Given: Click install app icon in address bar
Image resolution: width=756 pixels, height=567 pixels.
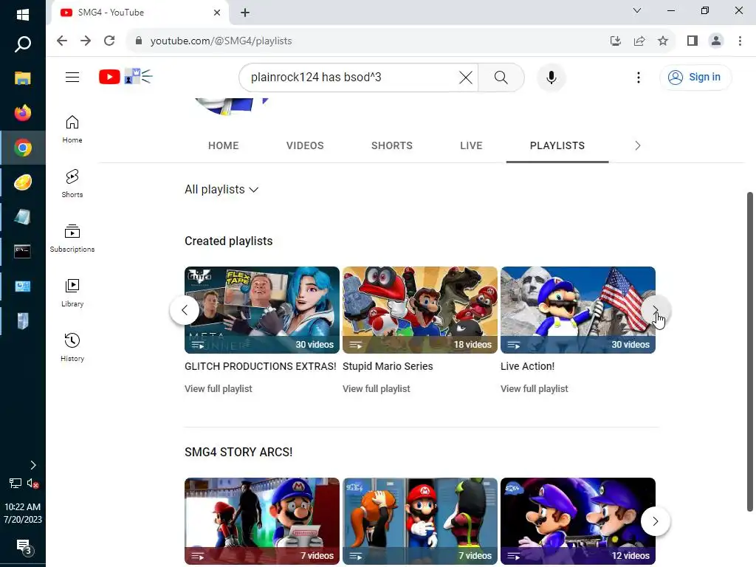Looking at the screenshot, I should point(615,41).
